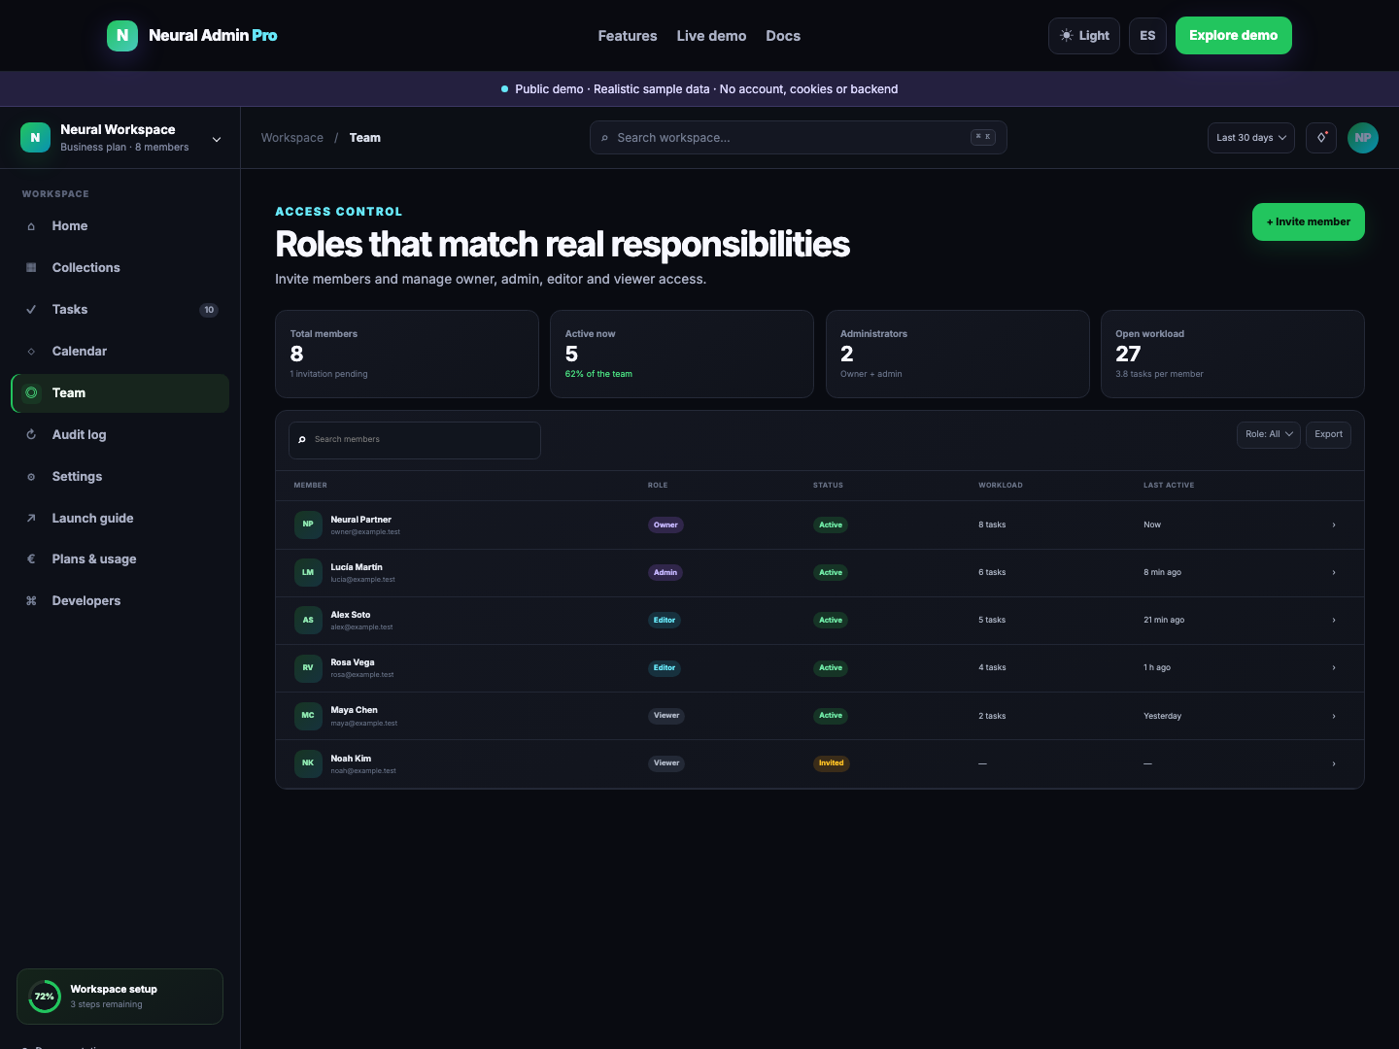Open the Last 30 days dropdown
Viewport: 1399px width, 1049px height.
coord(1251,138)
